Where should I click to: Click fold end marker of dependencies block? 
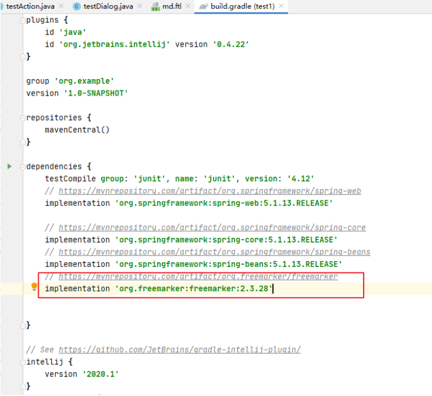[23, 326]
